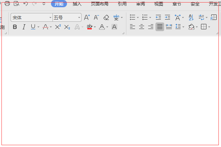Toggle character shading A icon
This screenshot has height=147, width=221.
[114, 27]
